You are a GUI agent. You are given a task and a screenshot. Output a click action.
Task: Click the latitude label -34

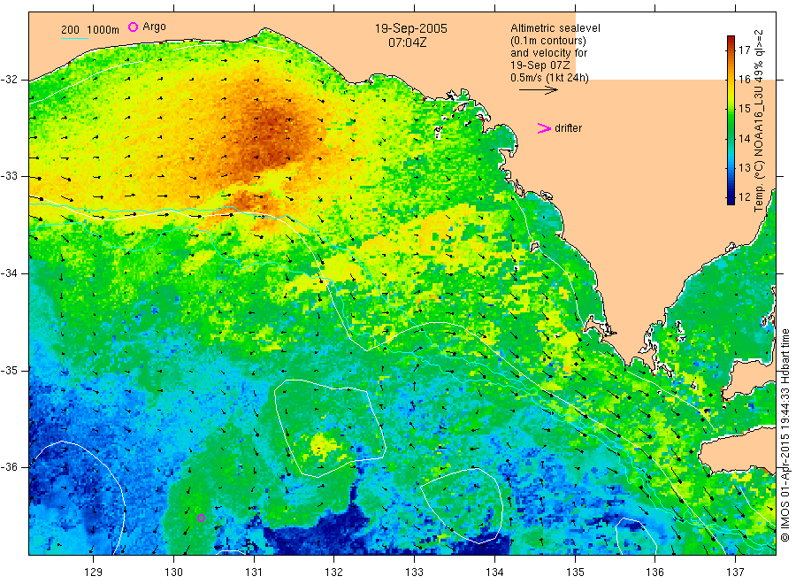tap(9, 273)
